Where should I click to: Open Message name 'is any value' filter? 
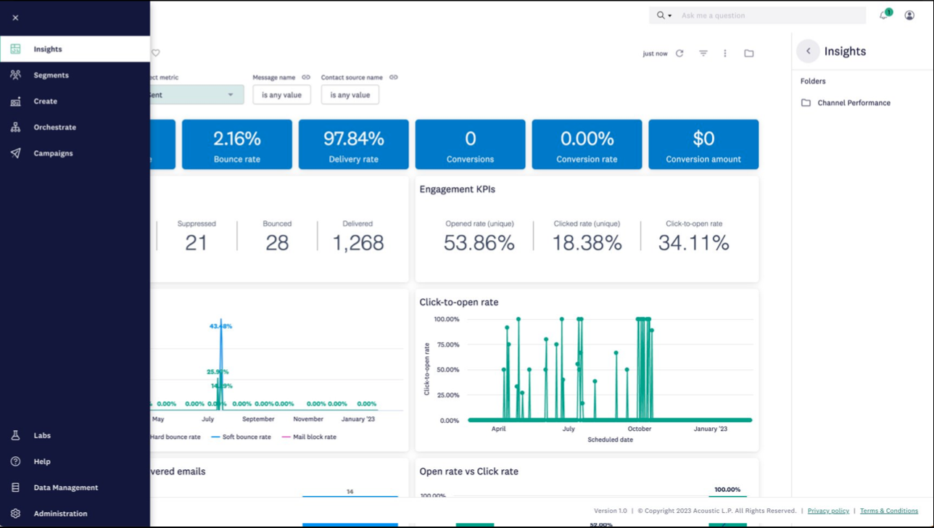tap(281, 95)
